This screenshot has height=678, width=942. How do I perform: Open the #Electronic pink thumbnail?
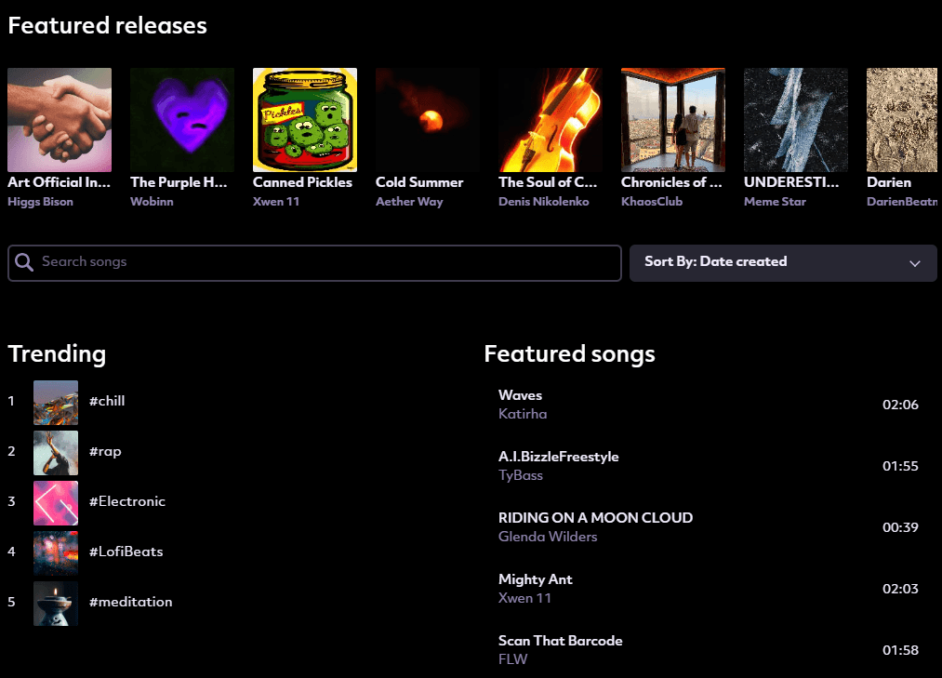click(56, 502)
